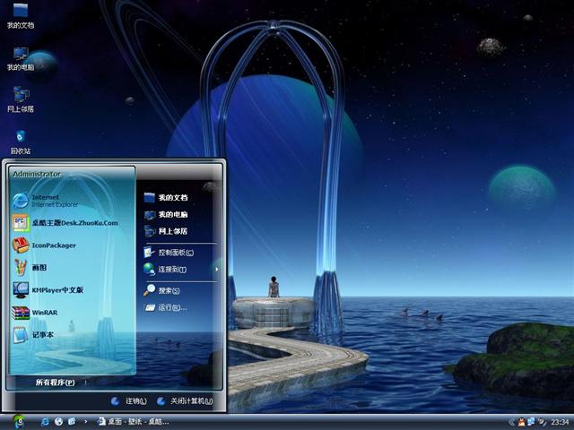Open 我的文档 in Start menu right pane
This screenshot has height=430, width=574.
172,197
